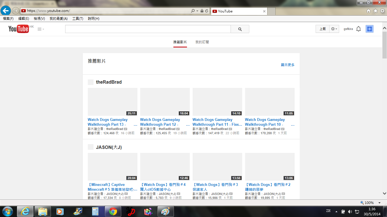The width and height of the screenshot is (387, 217).
Task: Switch to the 我的訂閱 tab
Action: [x=202, y=42]
